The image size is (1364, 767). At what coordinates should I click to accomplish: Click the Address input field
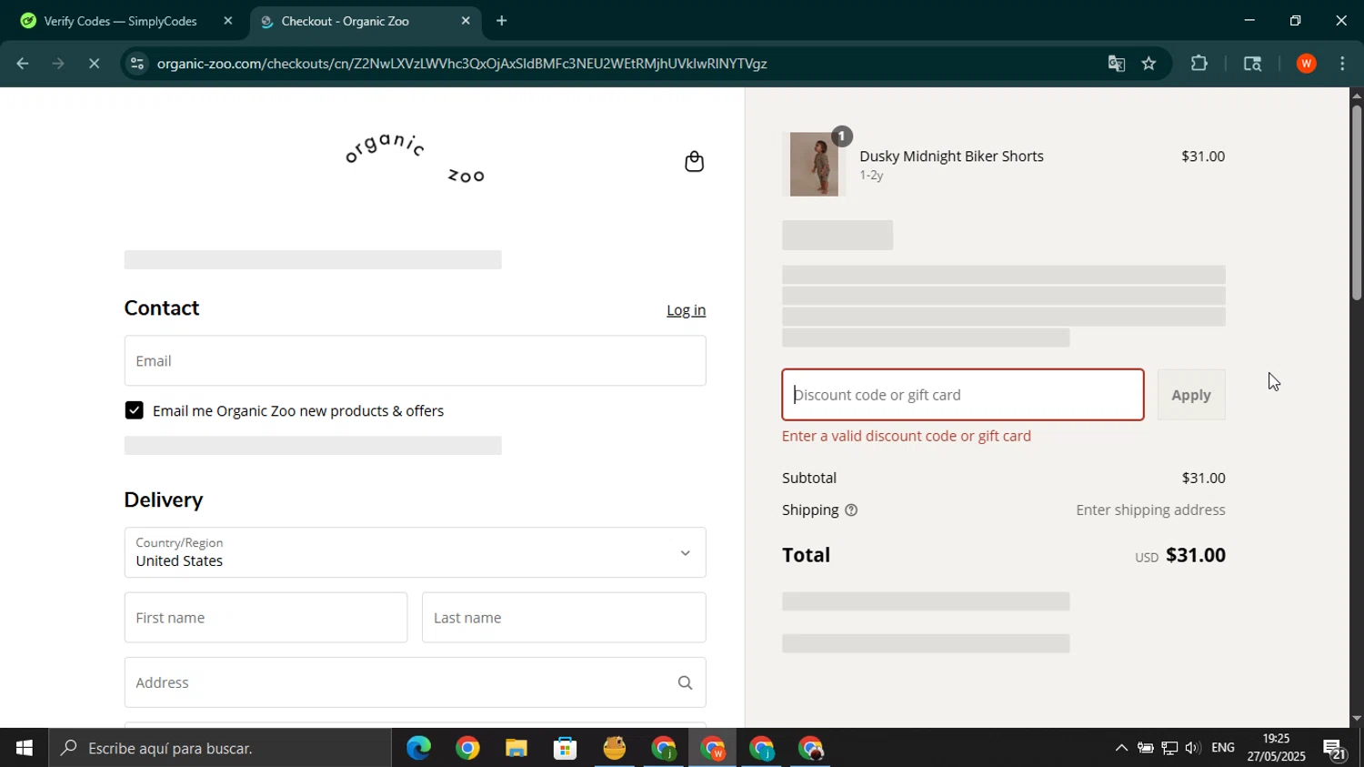pos(415,682)
